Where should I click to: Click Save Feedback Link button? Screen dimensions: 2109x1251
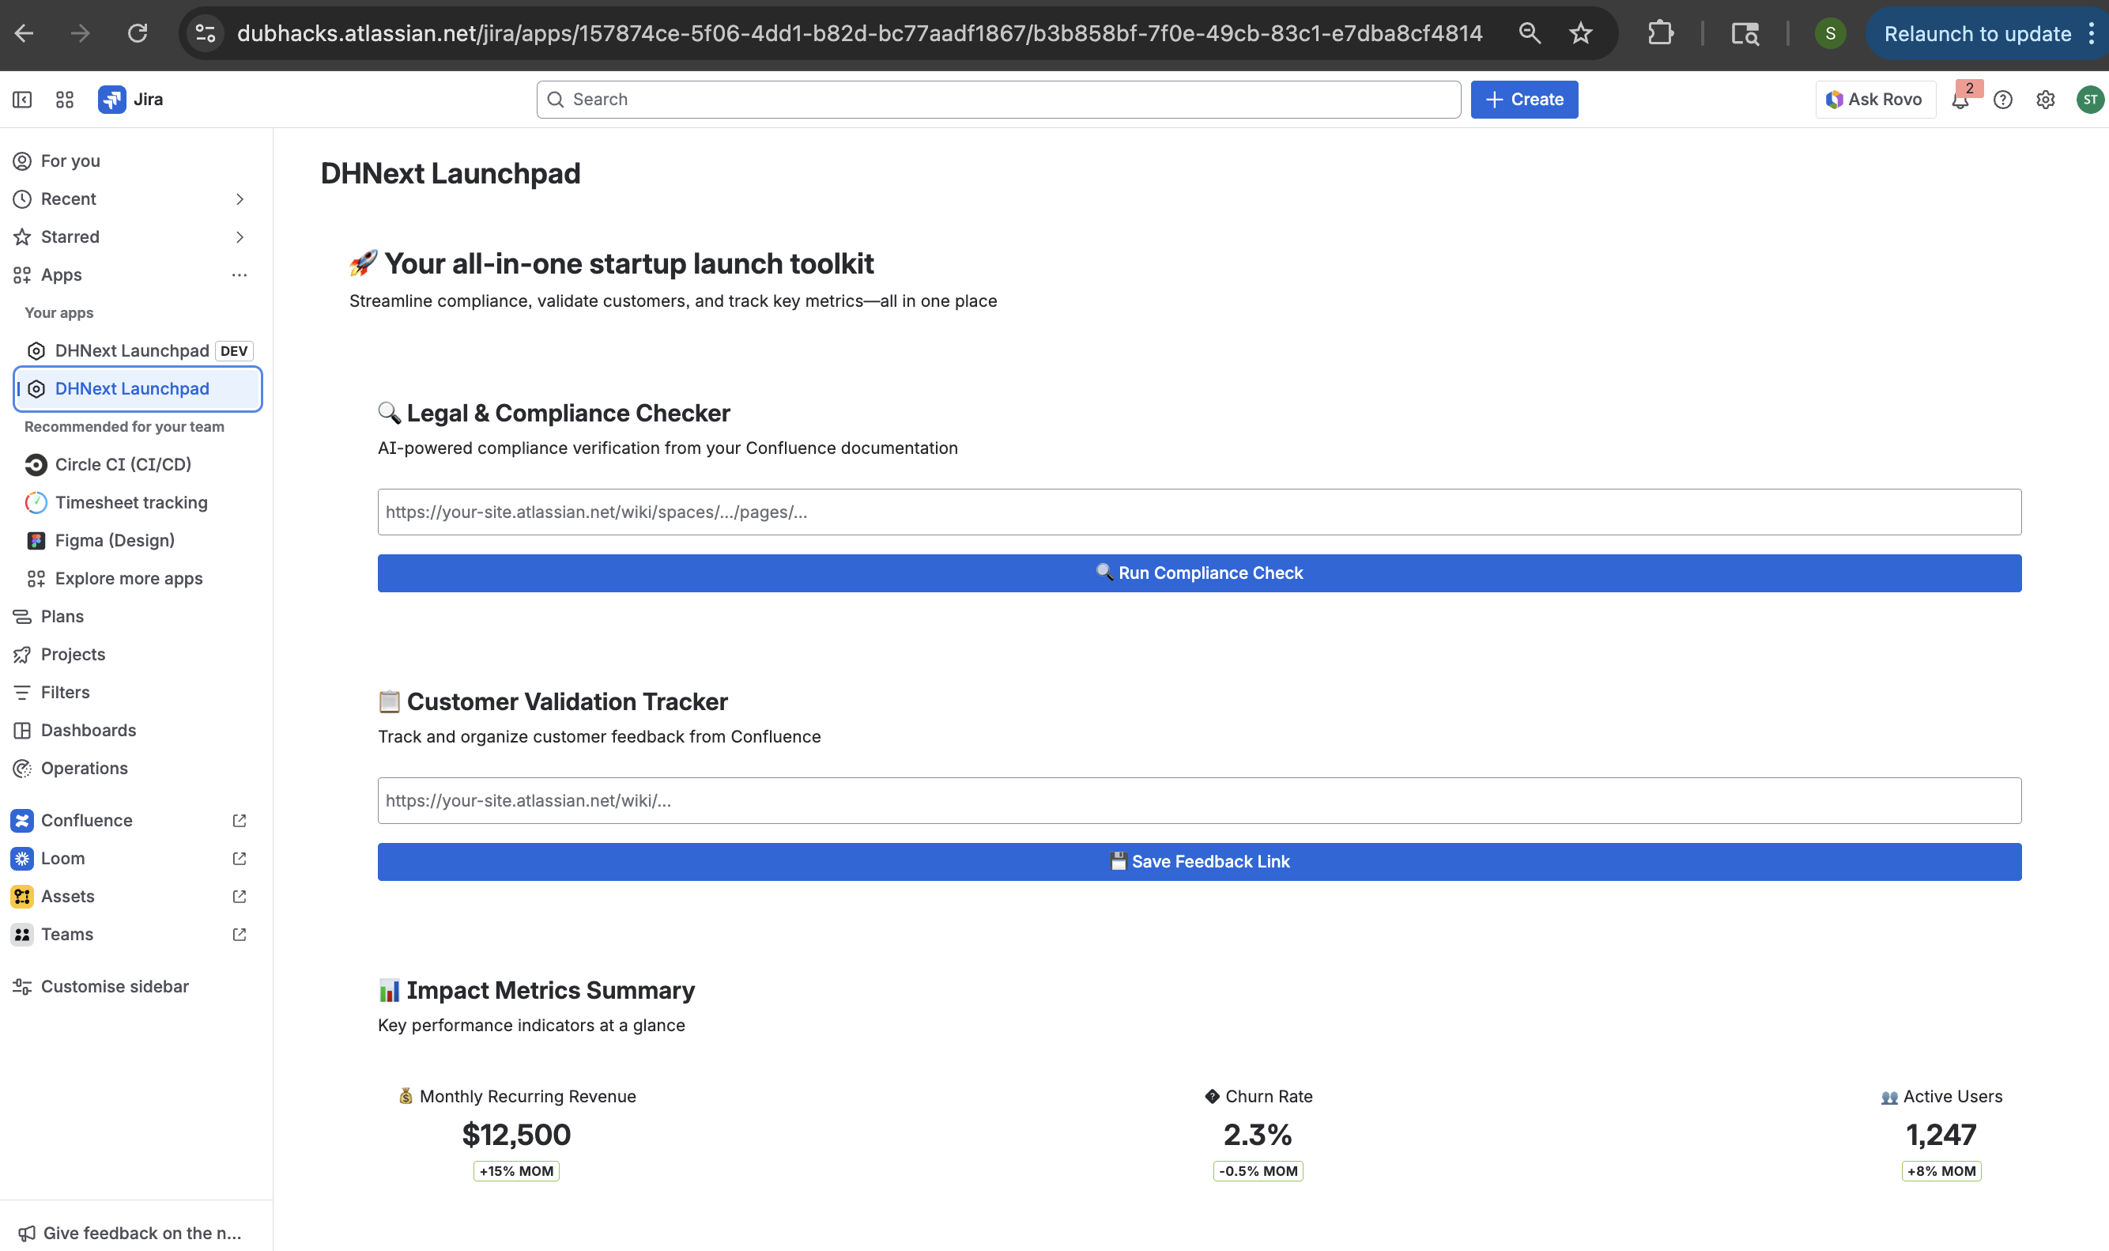coord(1199,861)
